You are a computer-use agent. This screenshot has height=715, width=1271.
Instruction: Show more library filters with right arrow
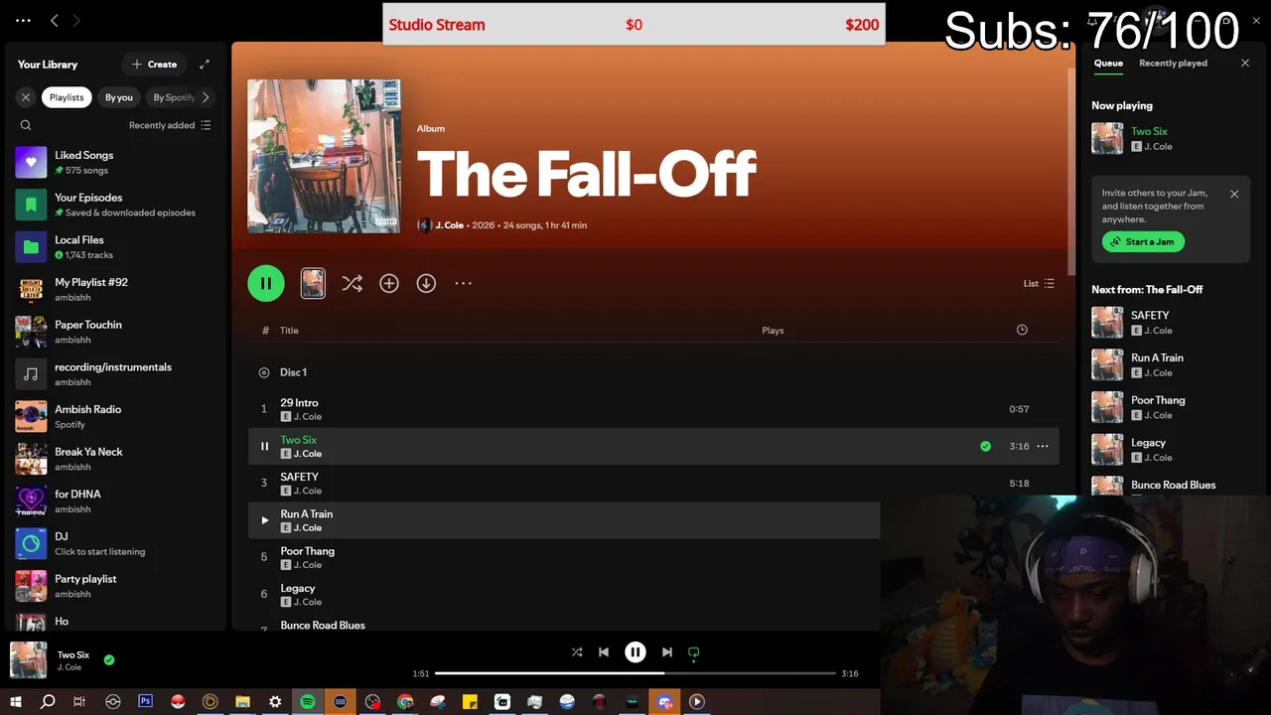[206, 97]
